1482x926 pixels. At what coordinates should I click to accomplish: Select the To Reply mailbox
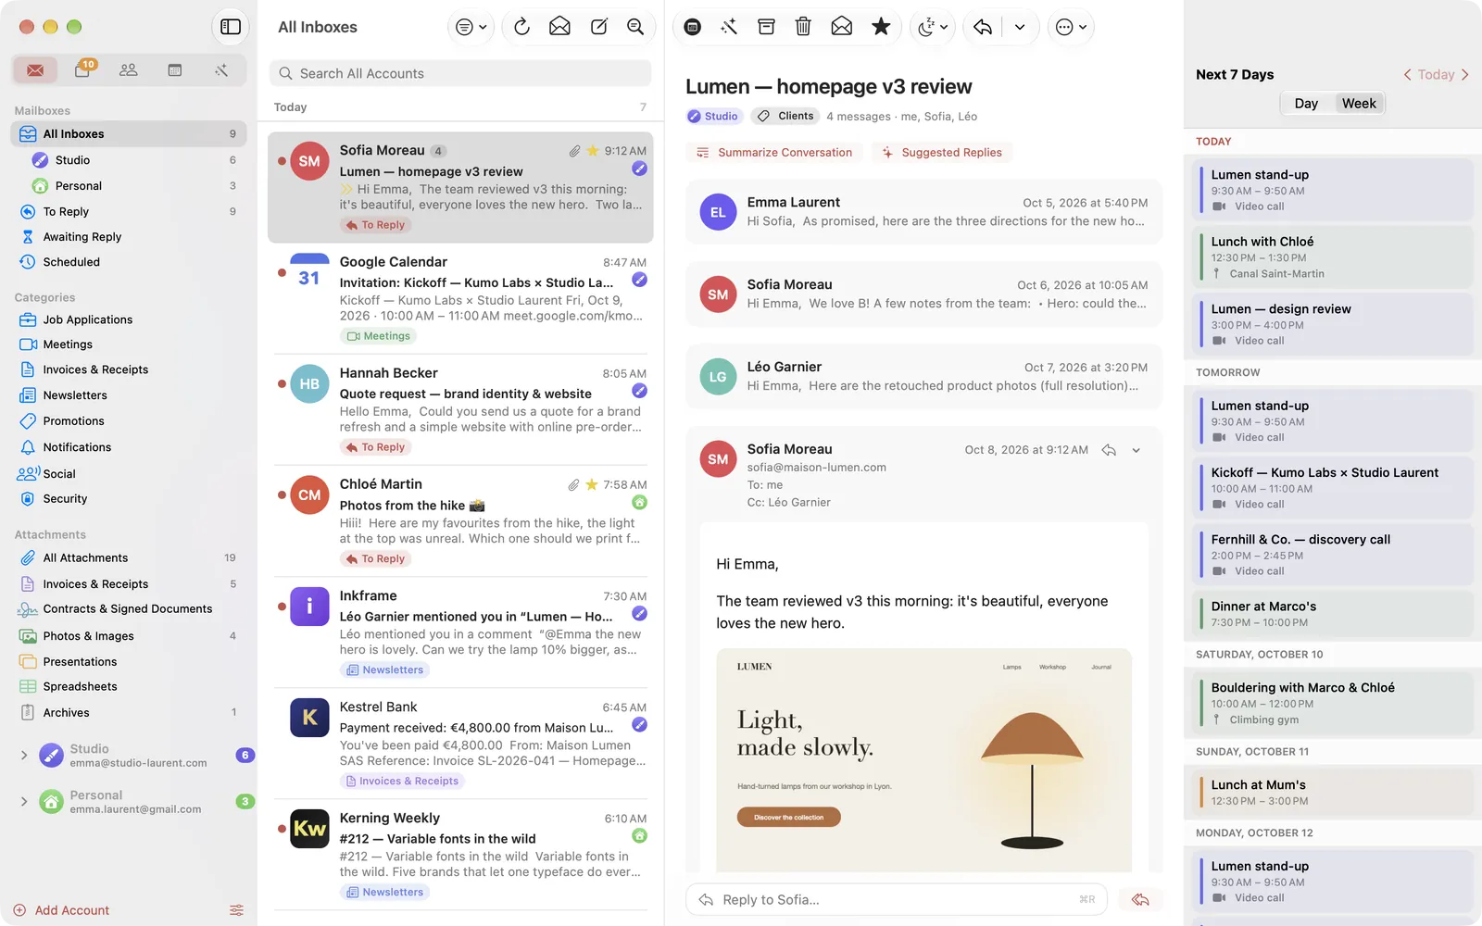[x=129, y=211]
